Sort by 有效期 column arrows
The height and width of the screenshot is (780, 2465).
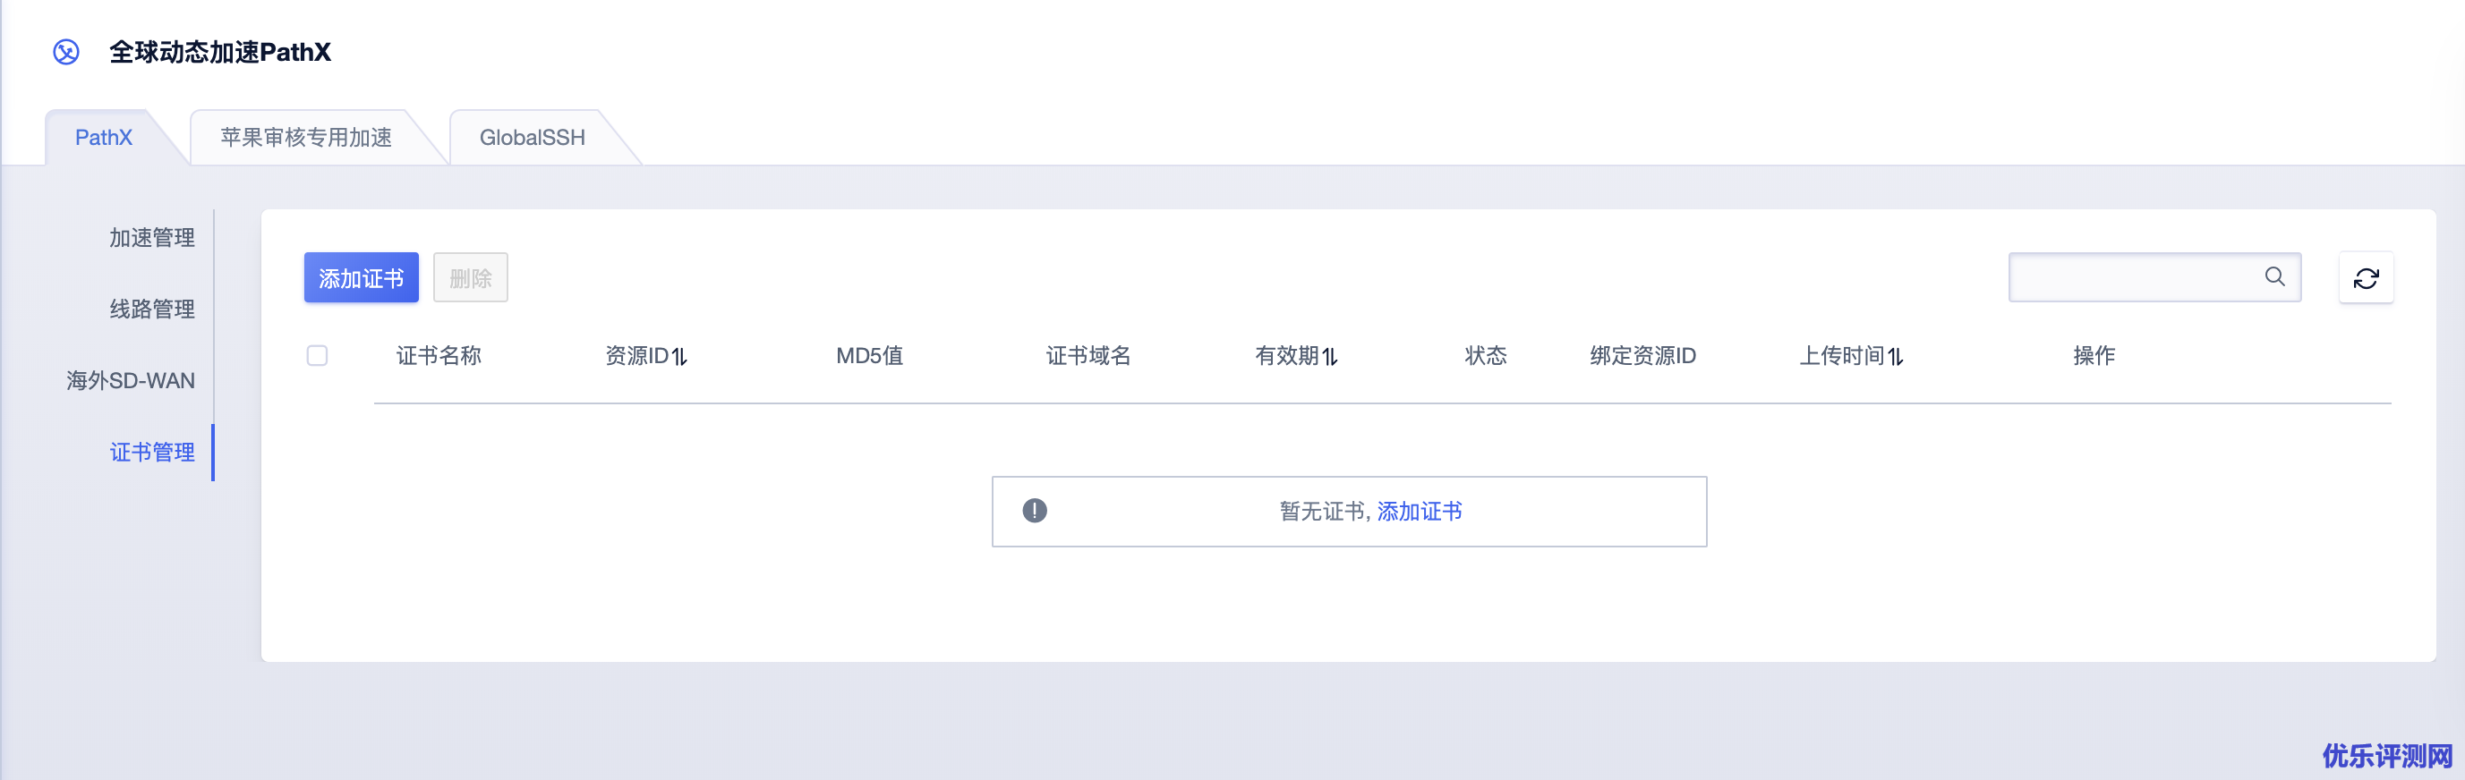coord(1330,357)
